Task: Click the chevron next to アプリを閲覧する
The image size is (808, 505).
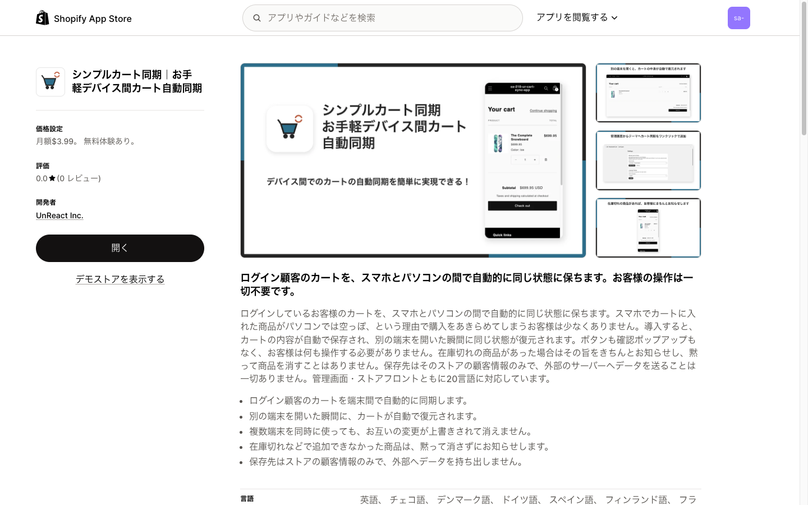Action: point(614,18)
